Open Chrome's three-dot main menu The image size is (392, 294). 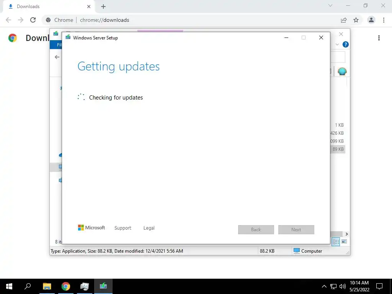pos(384,20)
